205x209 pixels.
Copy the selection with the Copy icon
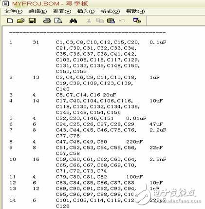(x=100, y=21)
